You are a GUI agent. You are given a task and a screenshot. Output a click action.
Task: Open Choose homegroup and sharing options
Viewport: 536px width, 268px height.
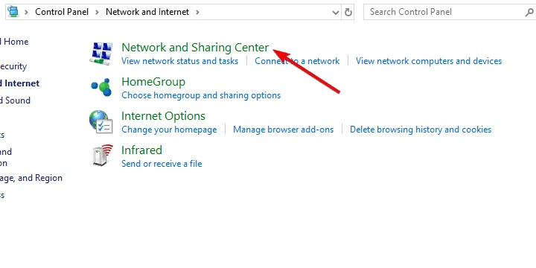click(x=201, y=95)
